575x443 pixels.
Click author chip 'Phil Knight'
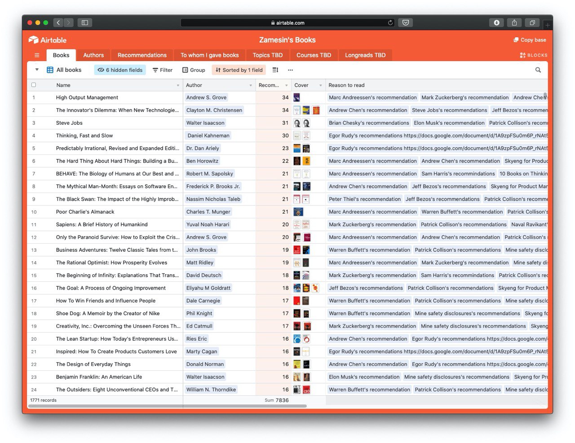tap(199, 314)
